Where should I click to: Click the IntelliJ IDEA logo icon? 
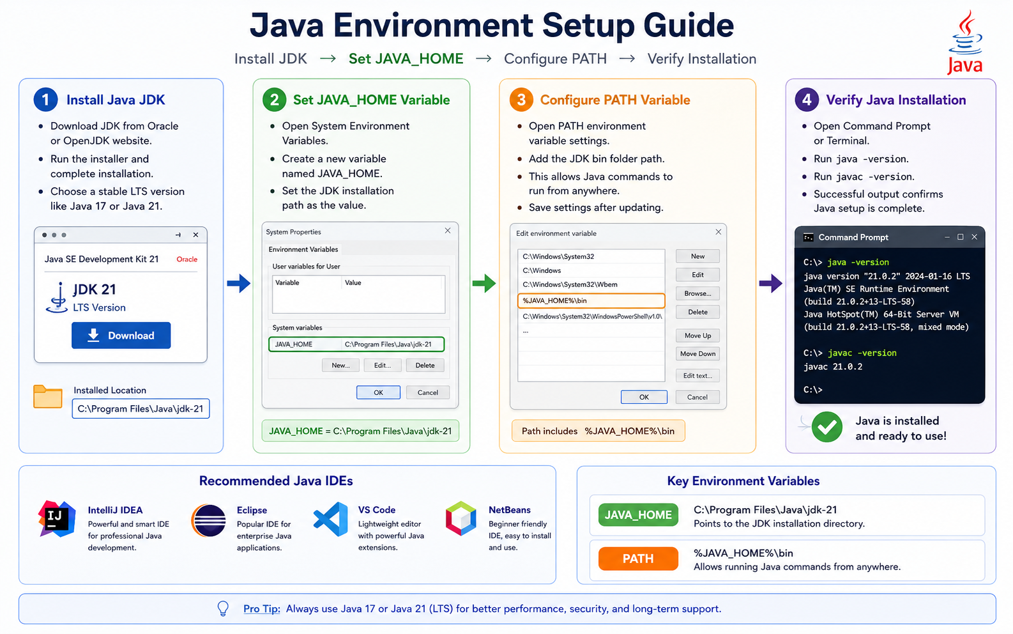(x=56, y=518)
